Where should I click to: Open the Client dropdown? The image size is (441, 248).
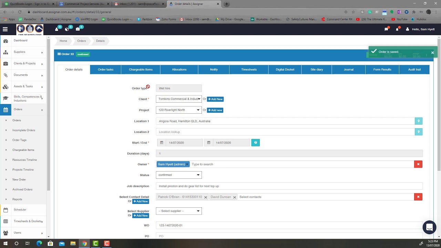pyautogui.click(x=179, y=99)
